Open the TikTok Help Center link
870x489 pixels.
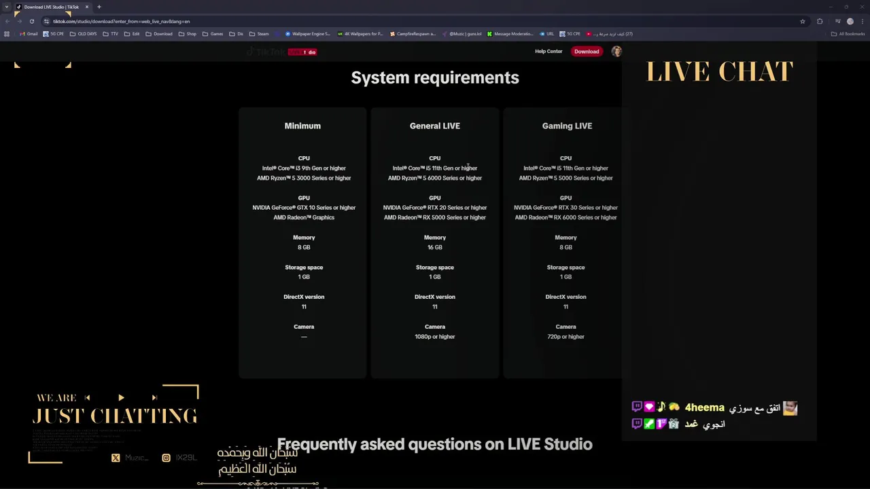pos(549,52)
